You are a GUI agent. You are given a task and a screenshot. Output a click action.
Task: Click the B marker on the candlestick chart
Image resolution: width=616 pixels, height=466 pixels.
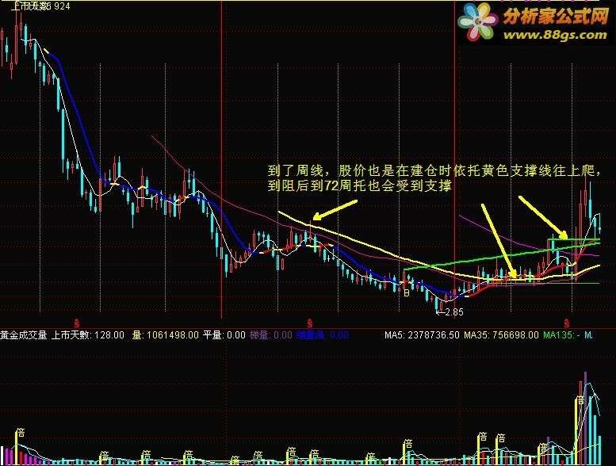pyautogui.click(x=407, y=292)
